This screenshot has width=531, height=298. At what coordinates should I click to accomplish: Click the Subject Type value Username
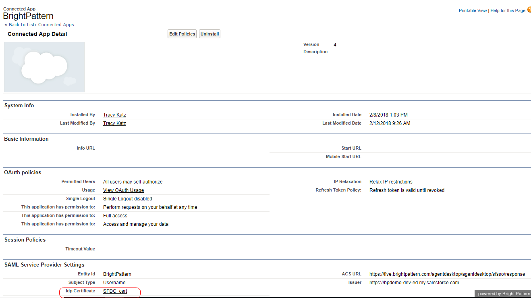pos(114,283)
